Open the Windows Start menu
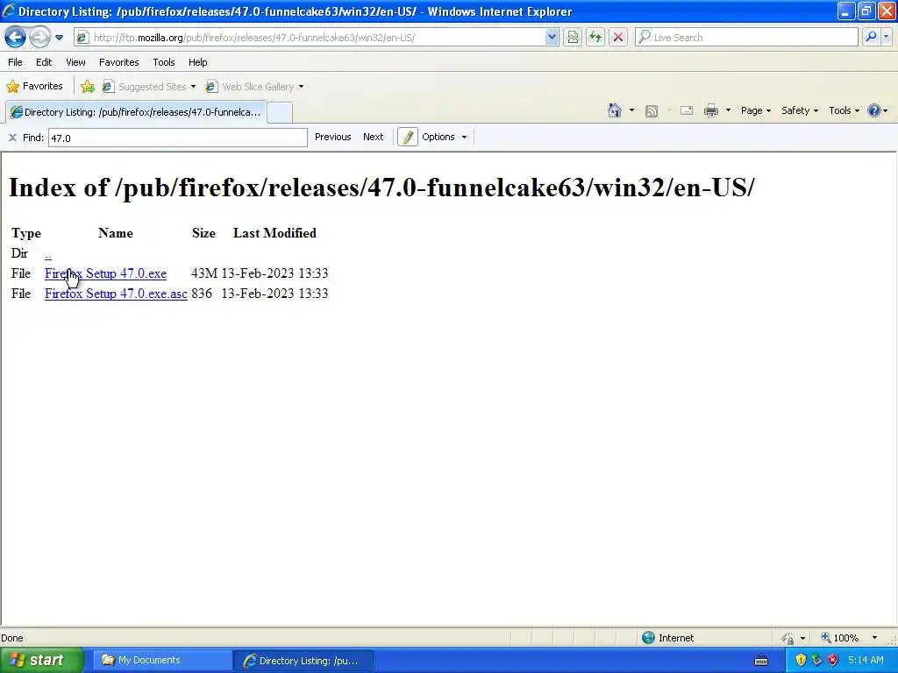 click(x=41, y=661)
